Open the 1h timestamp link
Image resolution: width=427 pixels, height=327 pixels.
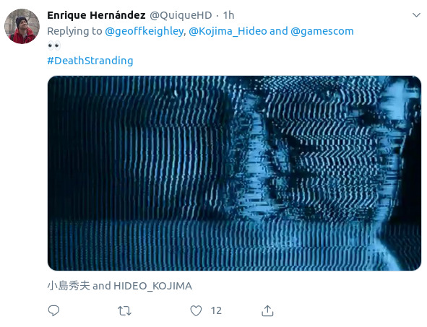tap(228, 15)
